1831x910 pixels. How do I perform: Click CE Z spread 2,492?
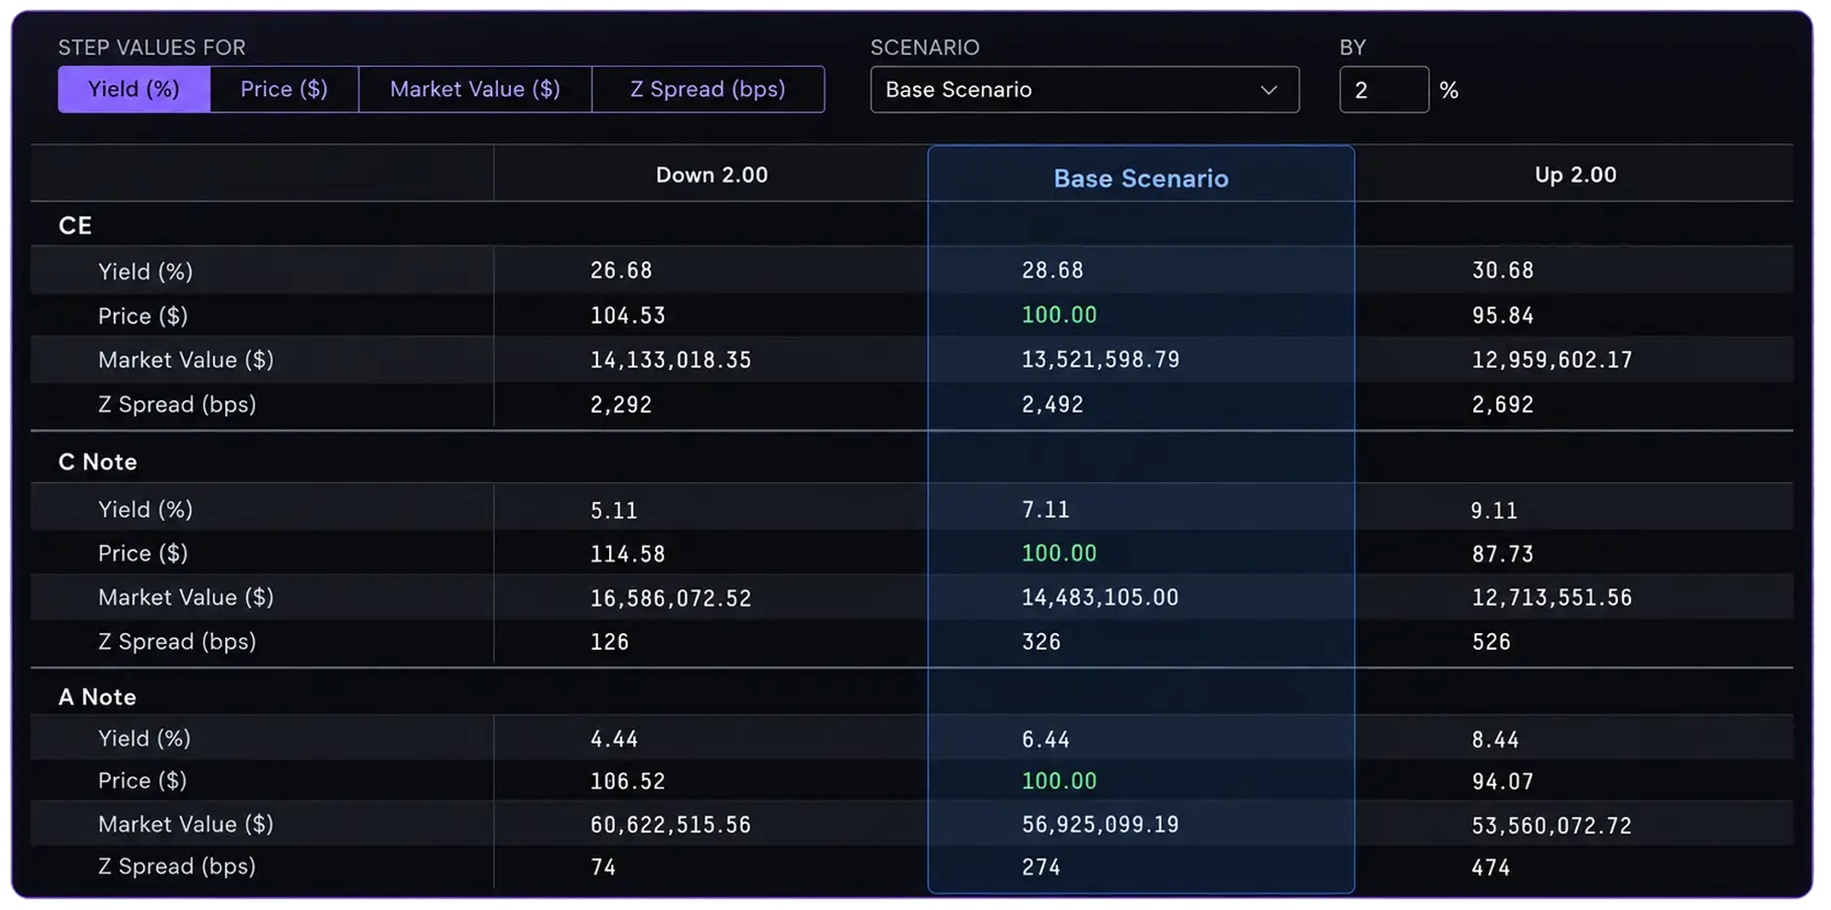[x=1053, y=405]
